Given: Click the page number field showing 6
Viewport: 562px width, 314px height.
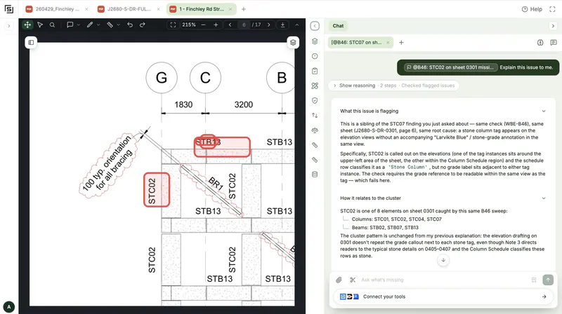Looking at the screenshot, I should click(x=244, y=25).
